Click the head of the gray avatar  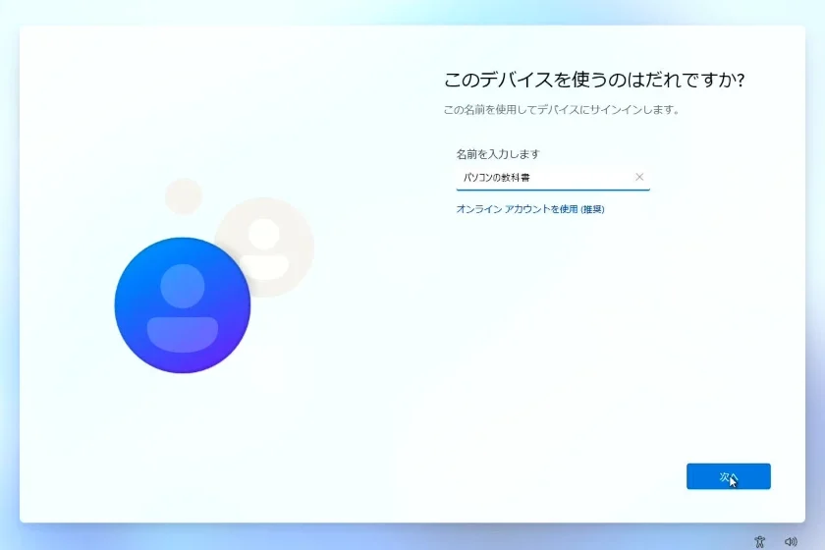[263, 232]
